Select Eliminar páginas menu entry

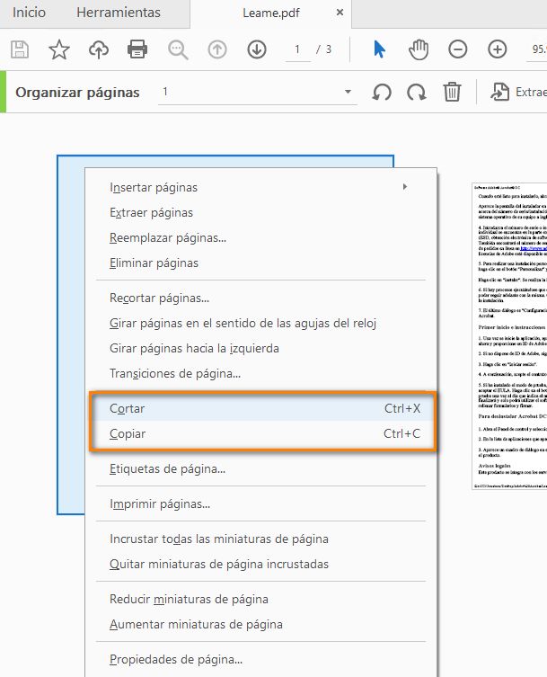coord(261,263)
